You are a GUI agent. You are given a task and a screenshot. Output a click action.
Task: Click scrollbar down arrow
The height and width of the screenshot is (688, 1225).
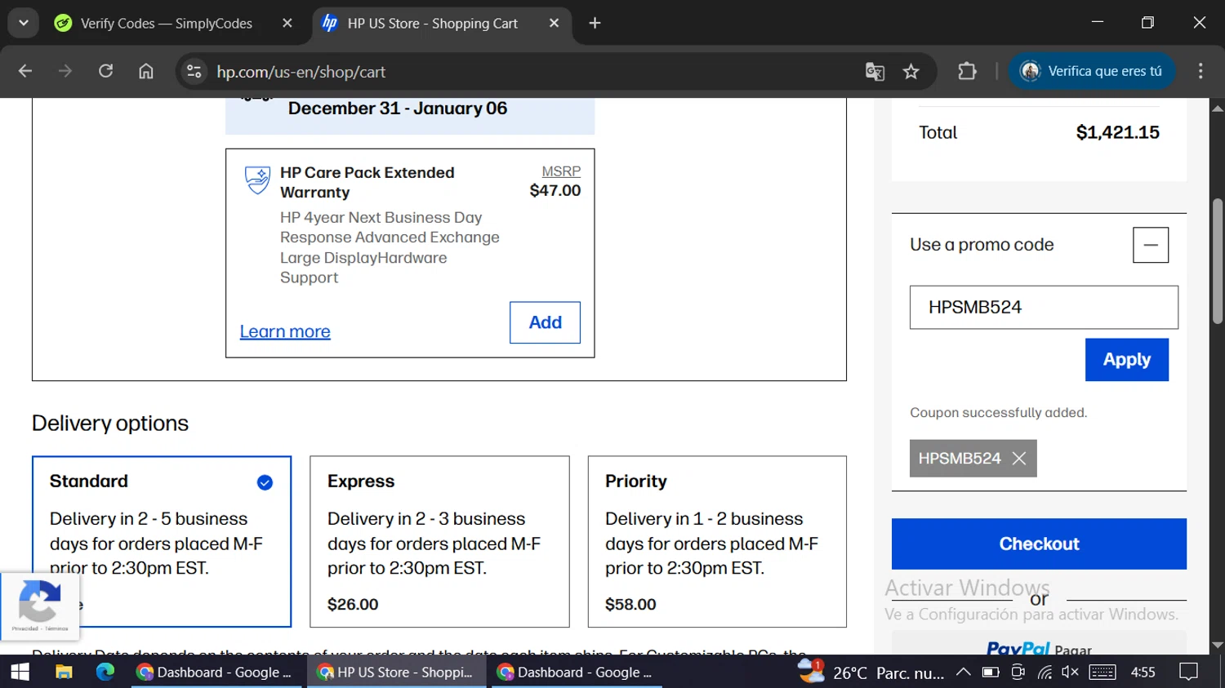coord(1218,646)
